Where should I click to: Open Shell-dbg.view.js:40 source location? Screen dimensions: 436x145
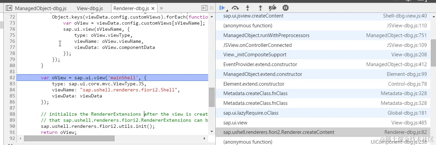click(x=405, y=16)
